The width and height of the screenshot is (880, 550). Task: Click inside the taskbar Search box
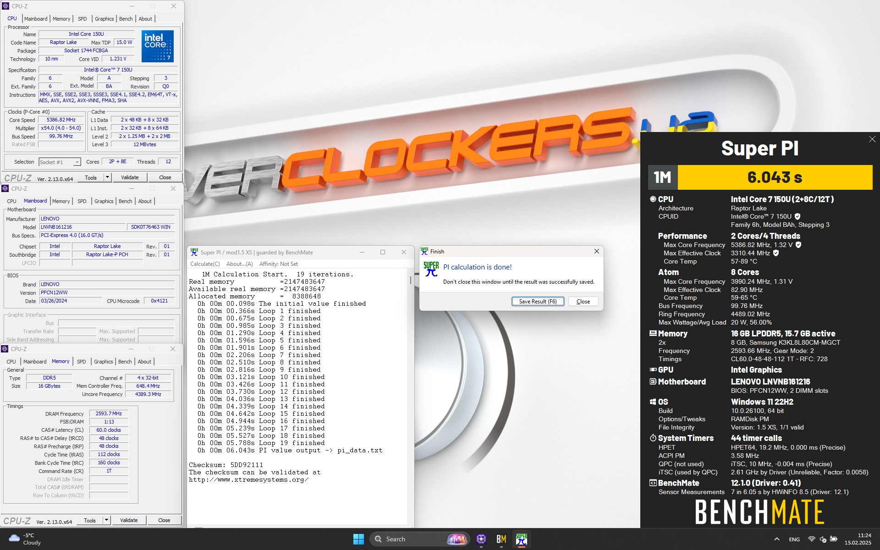[419, 539]
